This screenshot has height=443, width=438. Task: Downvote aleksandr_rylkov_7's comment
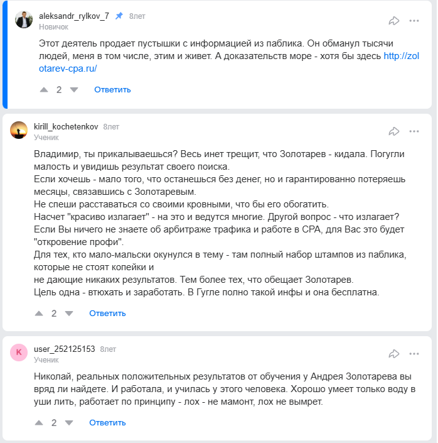(74, 90)
